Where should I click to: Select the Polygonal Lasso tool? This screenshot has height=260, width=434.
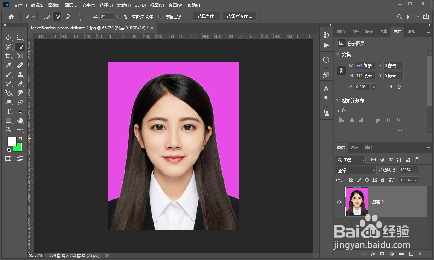(8, 47)
